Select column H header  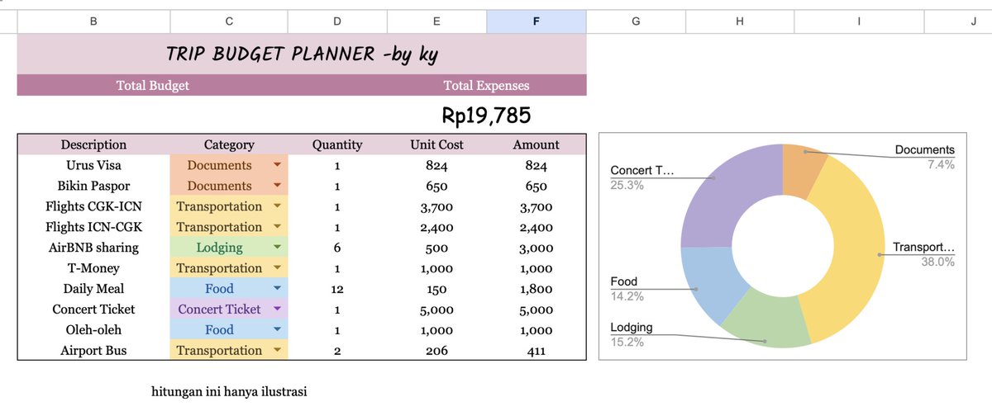pos(740,22)
